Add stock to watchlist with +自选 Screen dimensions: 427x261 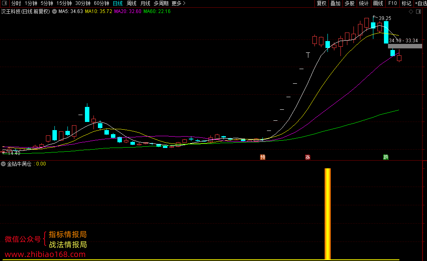[x=421, y=3]
